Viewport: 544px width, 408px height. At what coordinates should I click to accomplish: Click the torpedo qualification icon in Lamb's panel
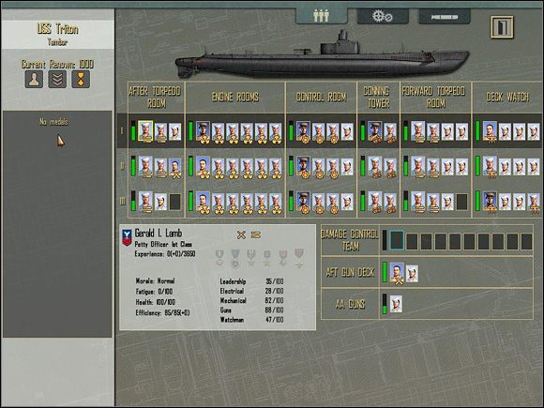click(x=256, y=234)
